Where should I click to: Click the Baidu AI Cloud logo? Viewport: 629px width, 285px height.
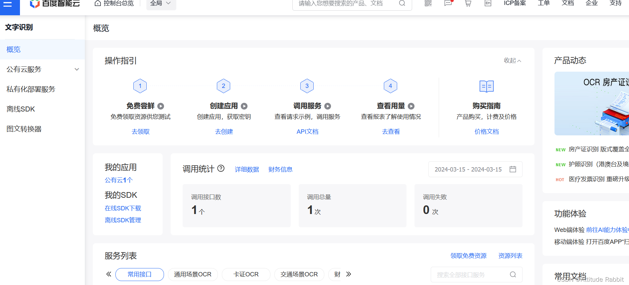(x=55, y=4)
